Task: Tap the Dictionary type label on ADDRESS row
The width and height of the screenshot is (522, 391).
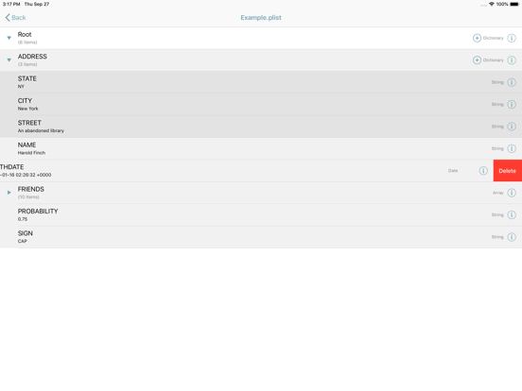Action: (x=493, y=60)
